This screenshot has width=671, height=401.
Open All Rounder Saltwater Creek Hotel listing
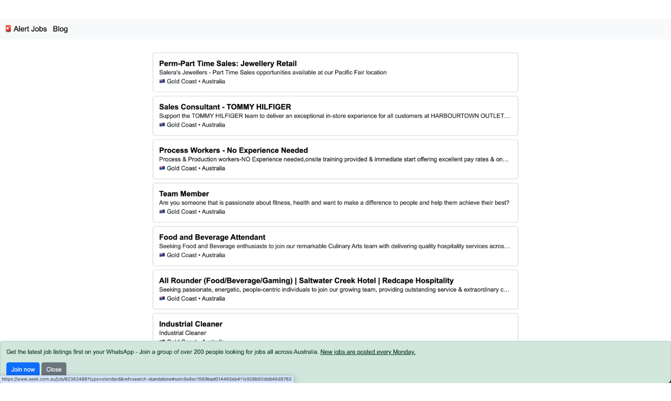306,281
